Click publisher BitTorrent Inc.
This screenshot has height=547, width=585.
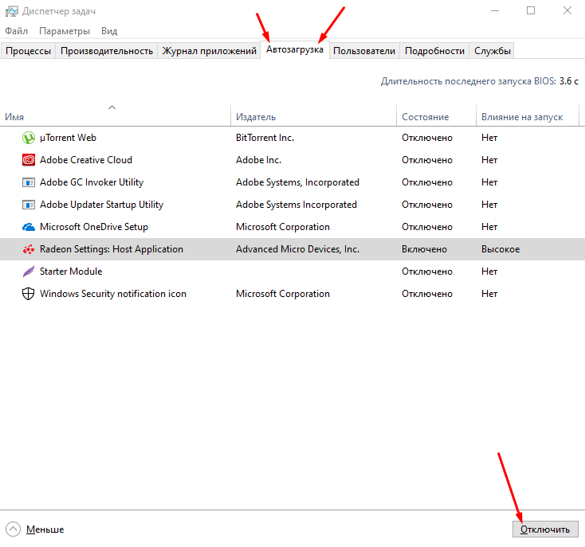coord(265,138)
